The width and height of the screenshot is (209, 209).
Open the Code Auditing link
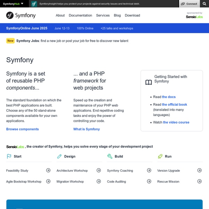pos(116,181)
